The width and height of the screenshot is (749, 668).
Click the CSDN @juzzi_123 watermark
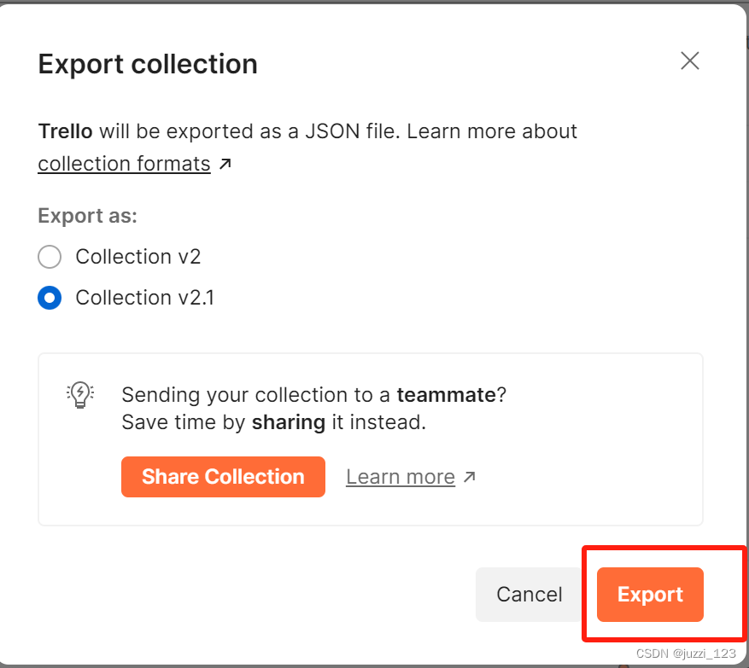pos(686,653)
